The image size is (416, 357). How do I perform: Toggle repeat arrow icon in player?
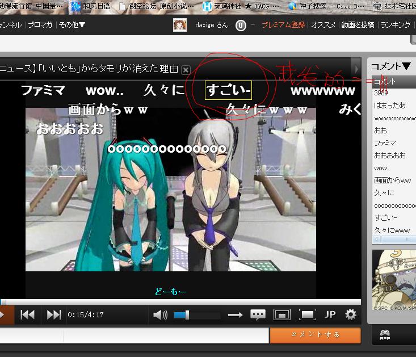235,315
